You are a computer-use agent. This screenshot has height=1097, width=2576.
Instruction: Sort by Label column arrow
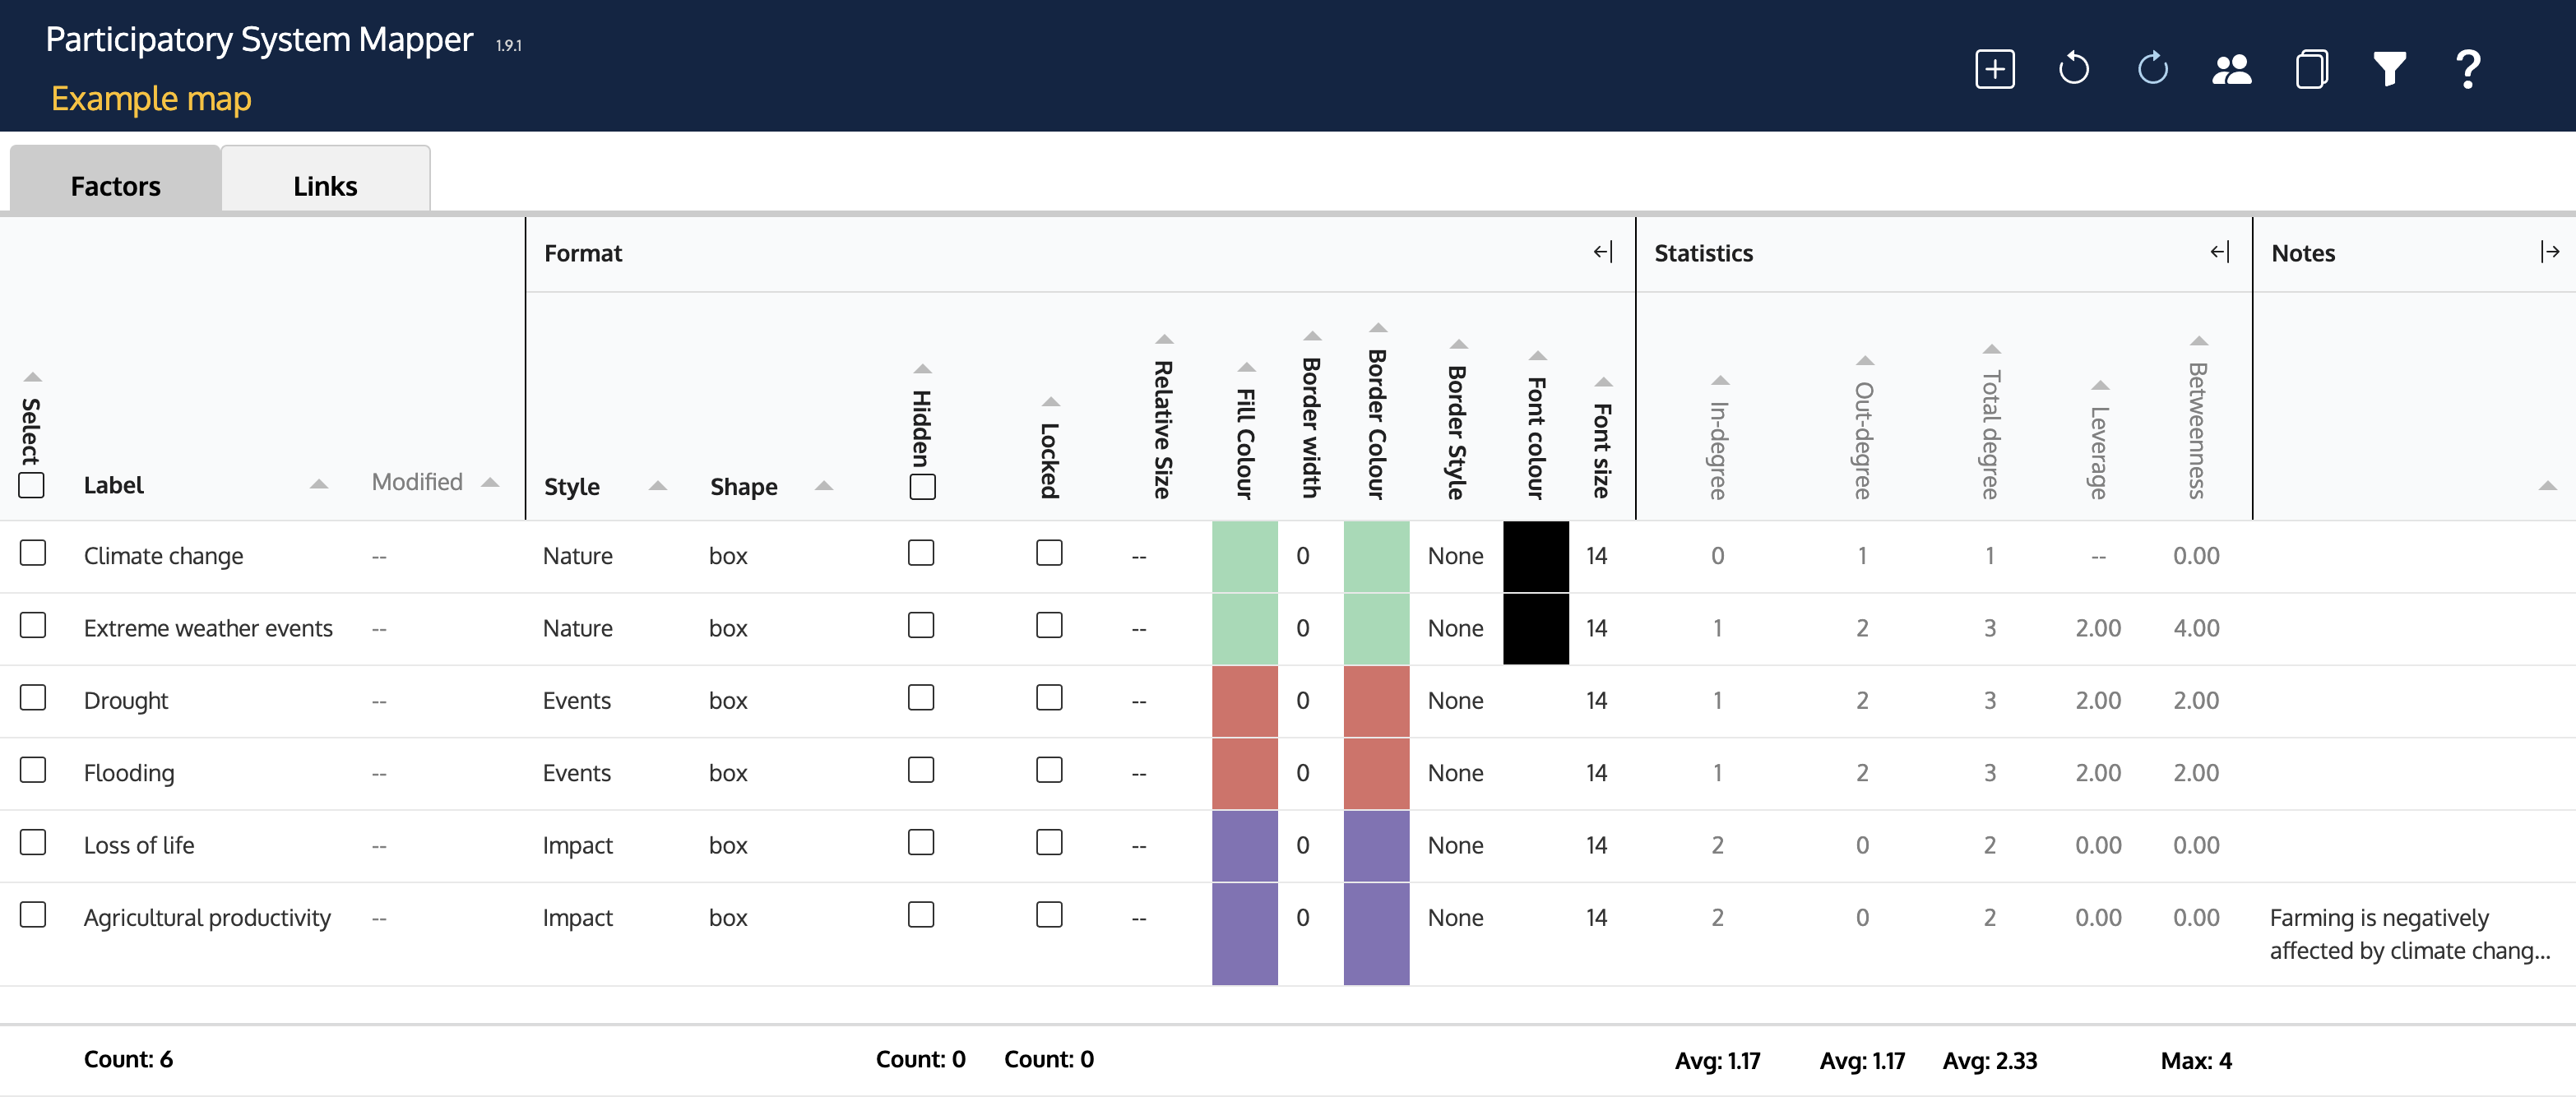coord(319,484)
